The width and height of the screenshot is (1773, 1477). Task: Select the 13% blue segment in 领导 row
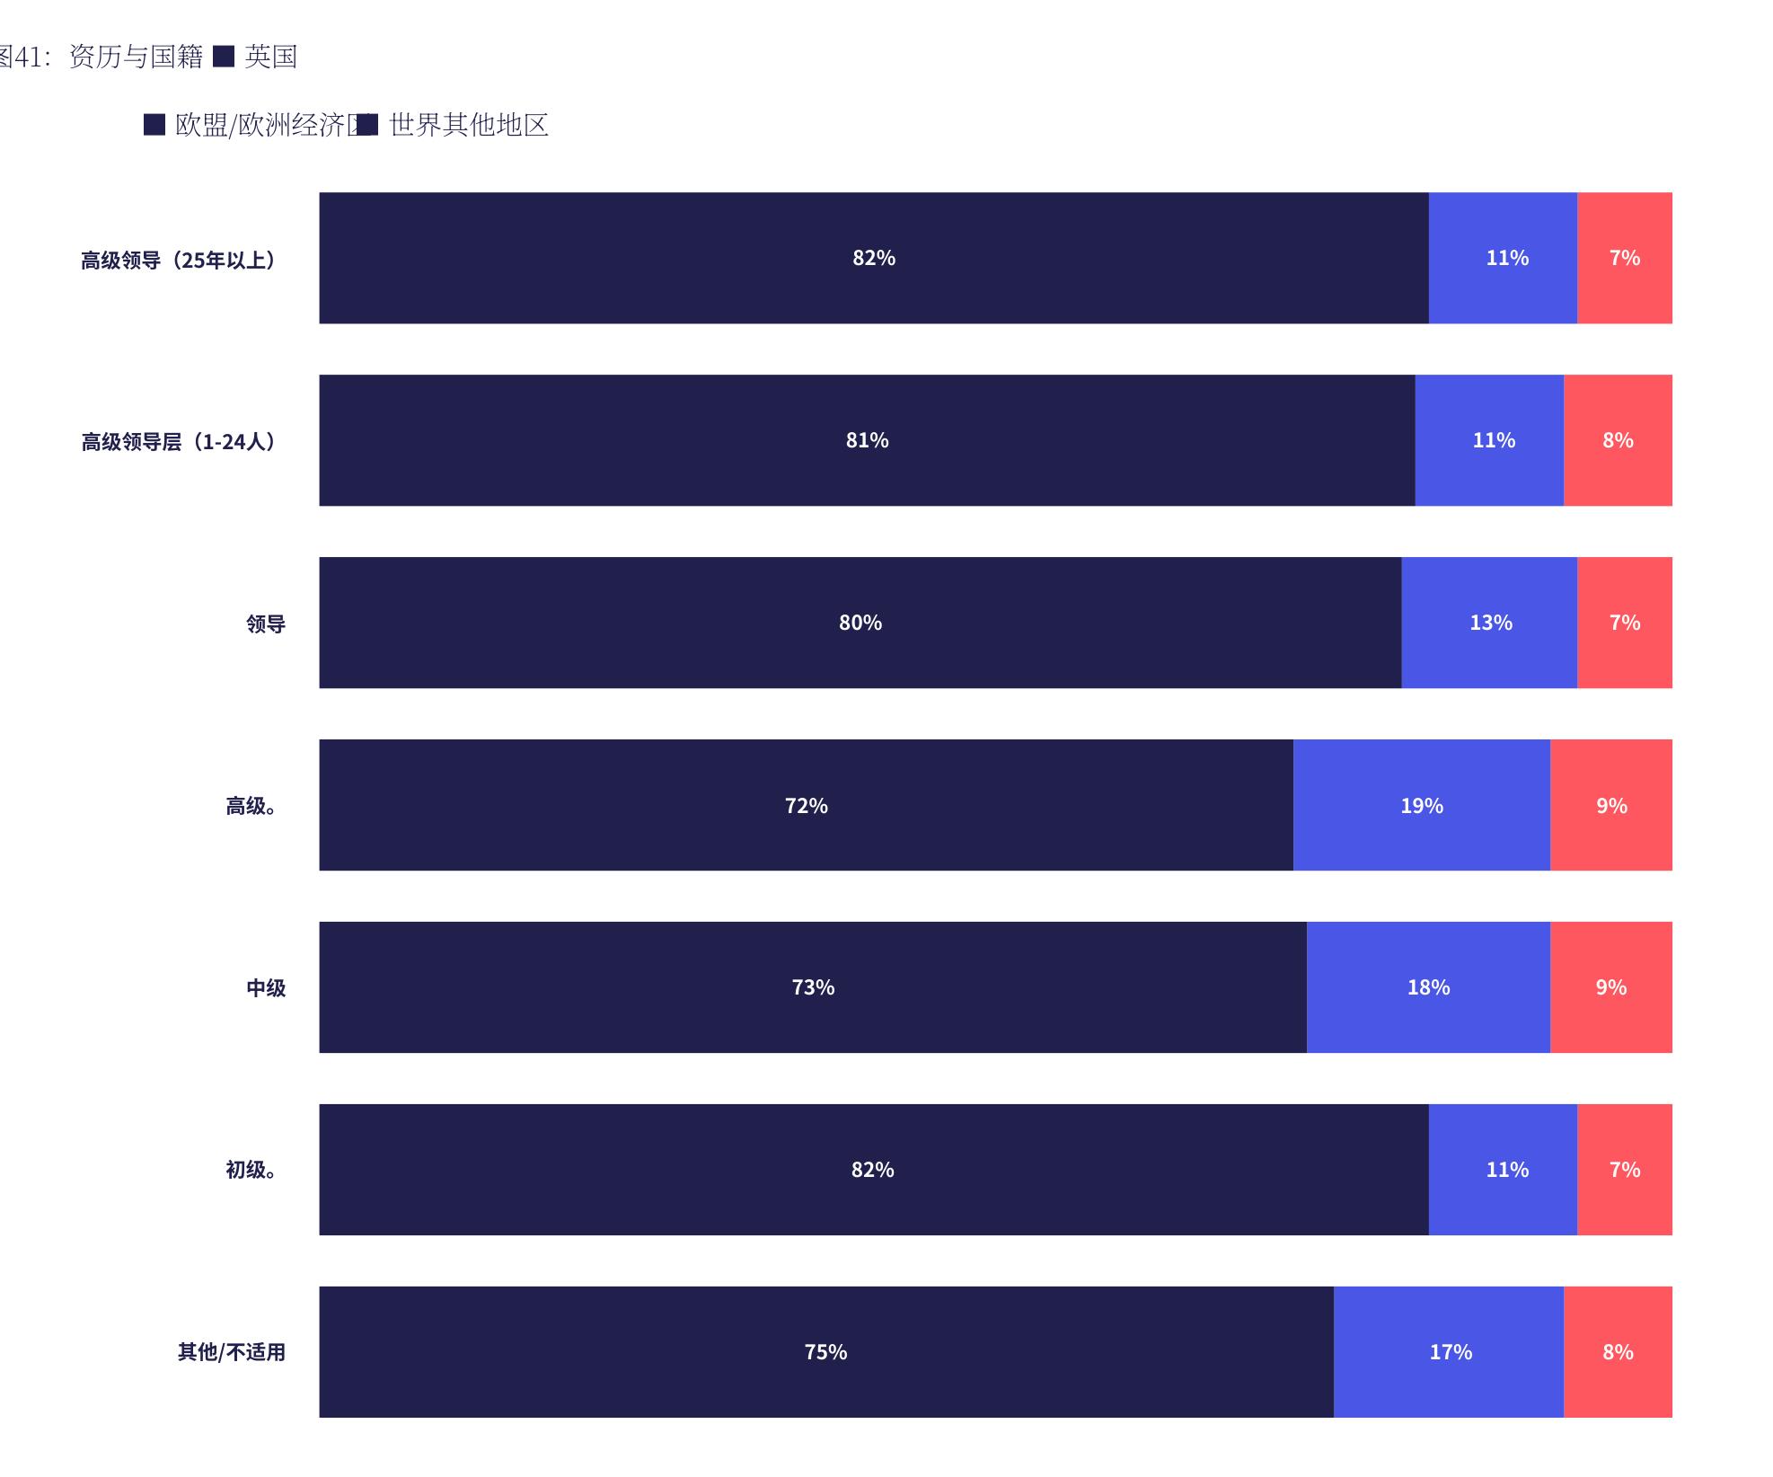pyautogui.click(x=1489, y=623)
